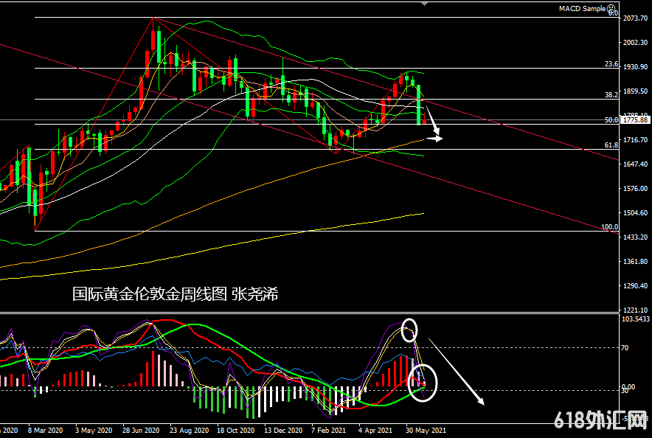Viewport: 652px width, 438px height.
Task: Click the 70 level on indicator scale
Action: tap(625, 347)
